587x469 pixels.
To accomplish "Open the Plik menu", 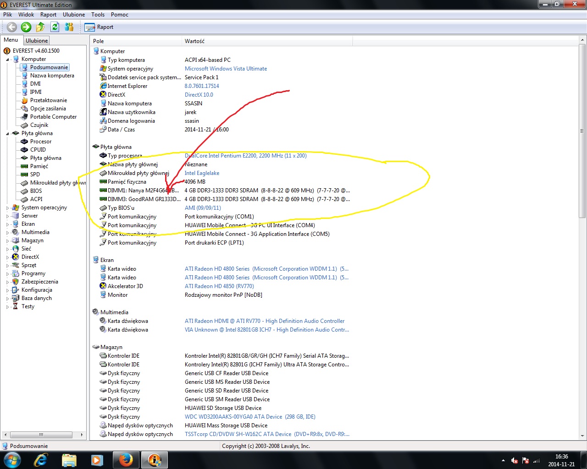I will tap(8, 15).
